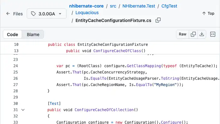Click the GetClassMapping symbol on line 24
The width and height of the screenshot is (220, 124).
[144, 66]
